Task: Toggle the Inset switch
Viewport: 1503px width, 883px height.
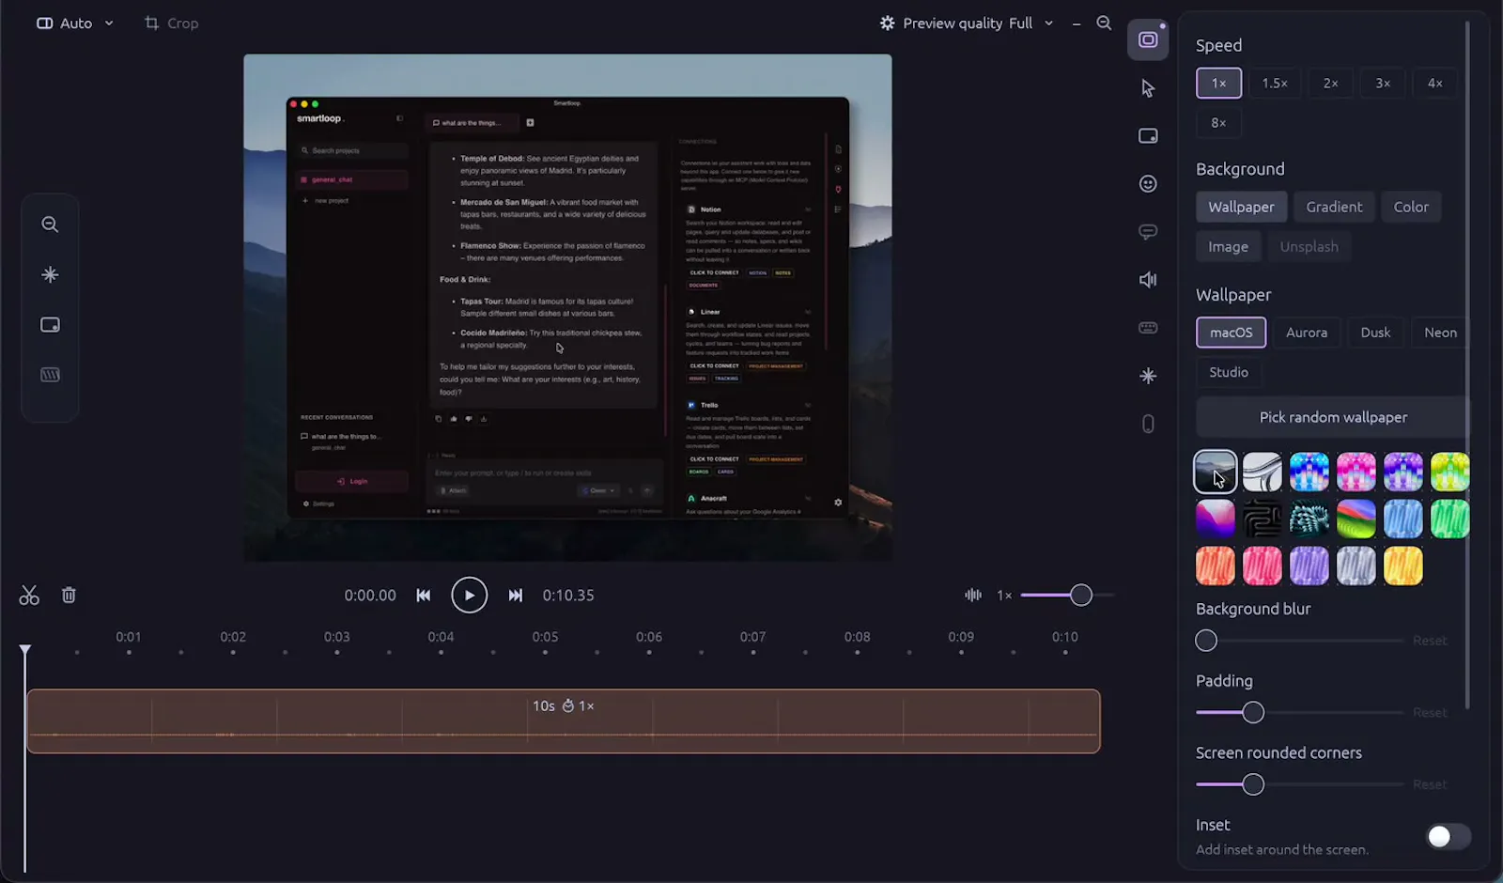Action: click(x=1448, y=837)
